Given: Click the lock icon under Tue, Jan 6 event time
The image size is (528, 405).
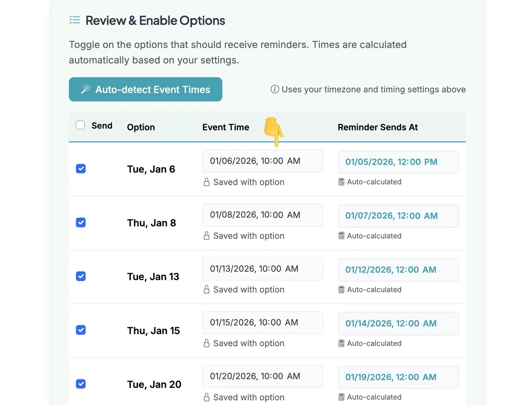Looking at the screenshot, I should [206, 182].
